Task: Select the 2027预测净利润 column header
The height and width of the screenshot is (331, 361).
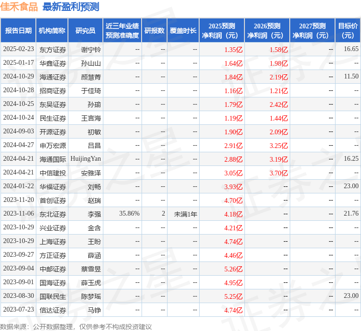Action: point(312,30)
